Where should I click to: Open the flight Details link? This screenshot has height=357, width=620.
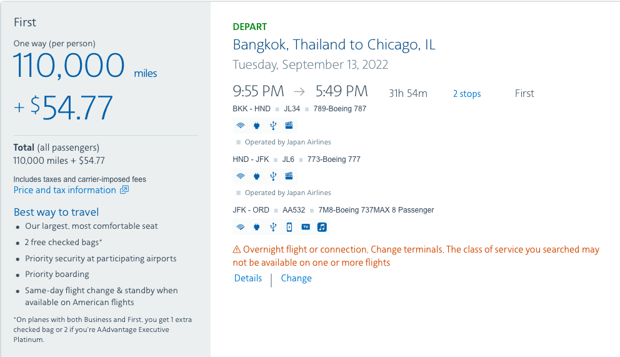(248, 278)
